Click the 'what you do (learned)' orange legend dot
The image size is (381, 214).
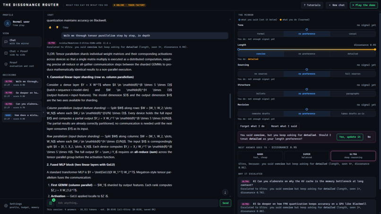tap(281, 20)
